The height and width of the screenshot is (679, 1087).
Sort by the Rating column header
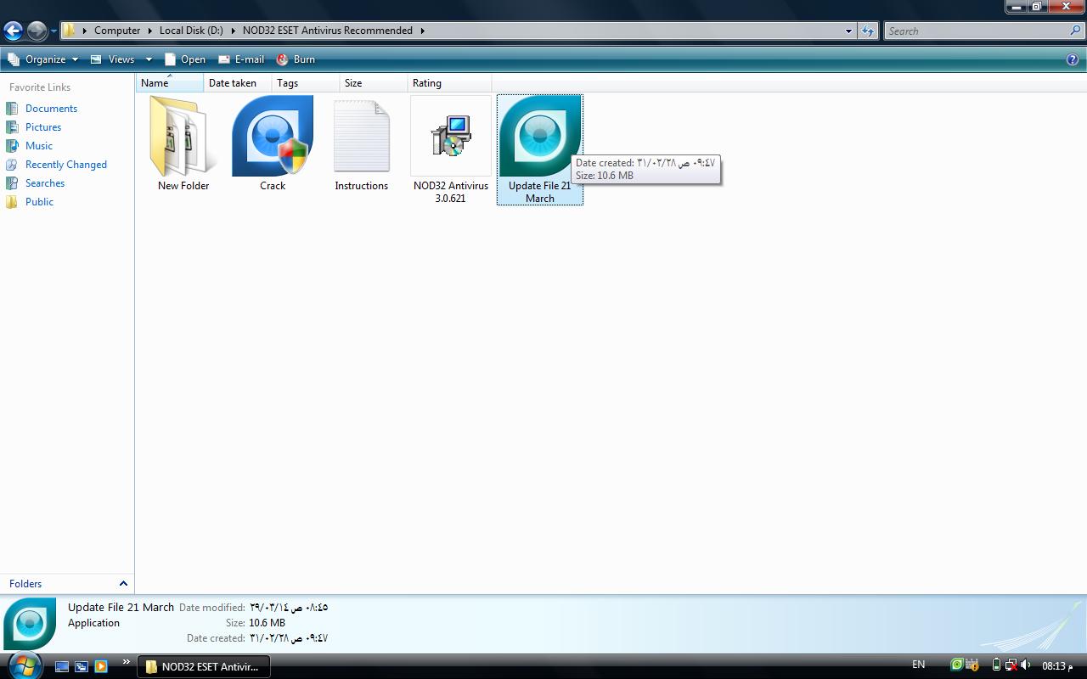click(449, 83)
